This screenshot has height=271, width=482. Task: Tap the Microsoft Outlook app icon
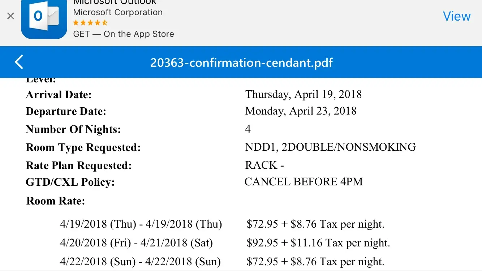click(x=44, y=18)
